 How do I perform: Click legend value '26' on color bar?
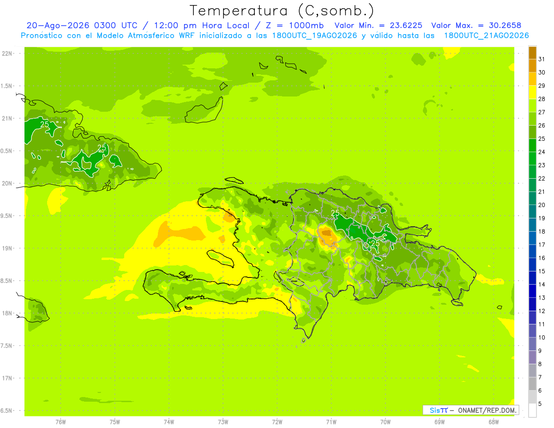(x=542, y=126)
